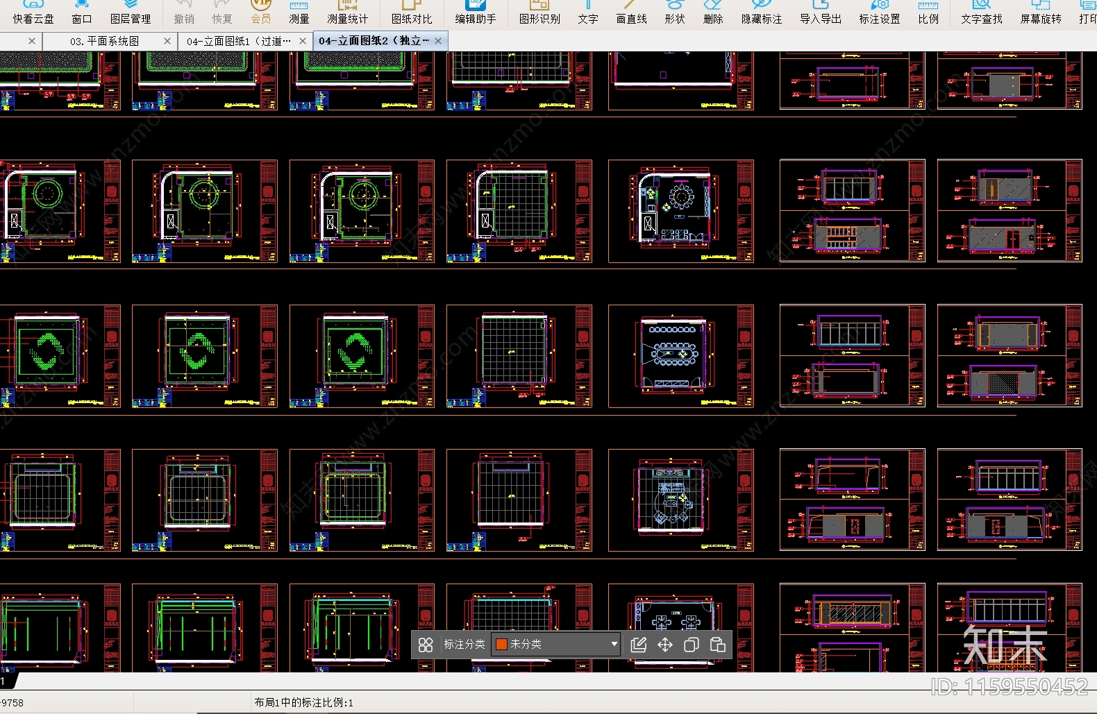The width and height of the screenshot is (1097, 714).
Task: Open 文字查找 text search
Action: pyautogui.click(x=982, y=12)
